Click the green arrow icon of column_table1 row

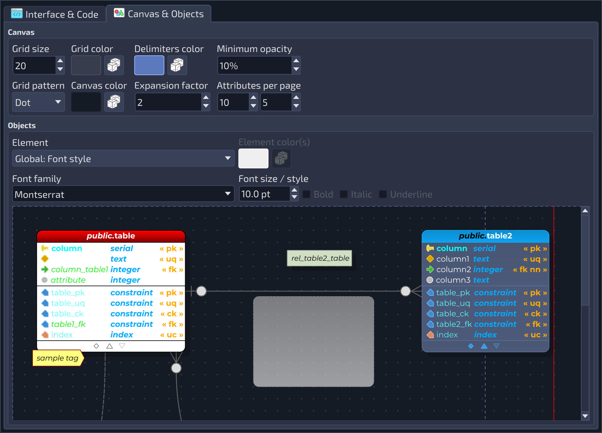pos(45,269)
